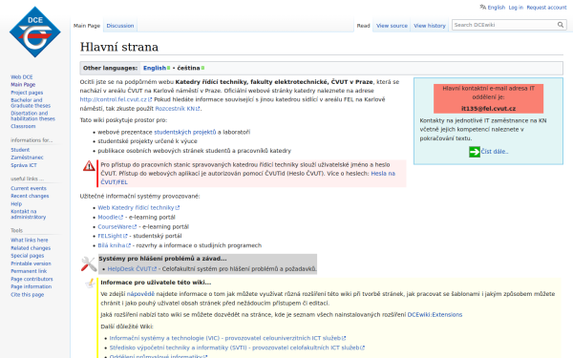Click the DCE wiki logo

point(35,32)
